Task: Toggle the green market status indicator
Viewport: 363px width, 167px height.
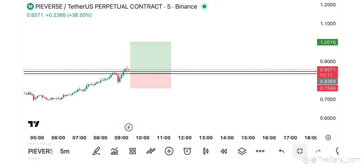Action: pos(204,7)
